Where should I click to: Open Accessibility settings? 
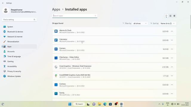point(19,66)
